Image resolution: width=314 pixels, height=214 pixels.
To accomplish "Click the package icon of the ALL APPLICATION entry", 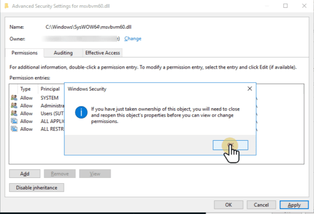I will coord(14,121).
